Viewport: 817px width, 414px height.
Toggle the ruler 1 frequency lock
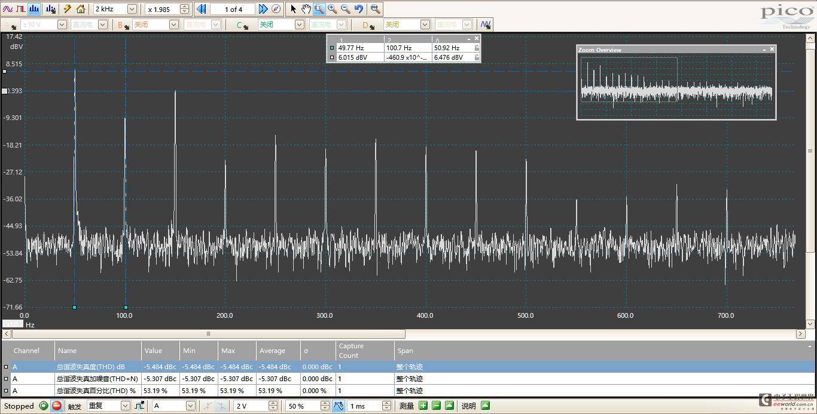pos(477,48)
